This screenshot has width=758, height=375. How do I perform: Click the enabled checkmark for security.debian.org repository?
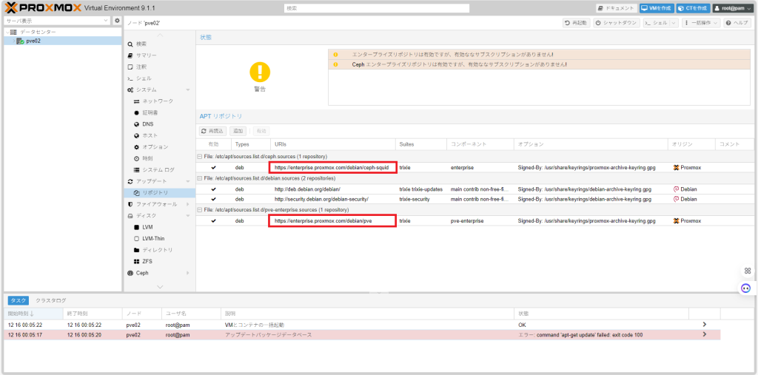(x=214, y=199)
